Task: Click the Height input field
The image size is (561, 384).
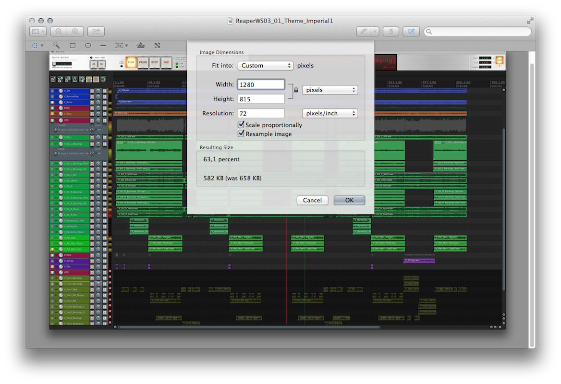Action: point(261,99)
